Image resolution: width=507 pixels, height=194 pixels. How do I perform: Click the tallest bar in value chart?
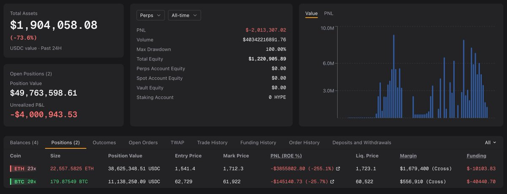(x=393, y=76)
